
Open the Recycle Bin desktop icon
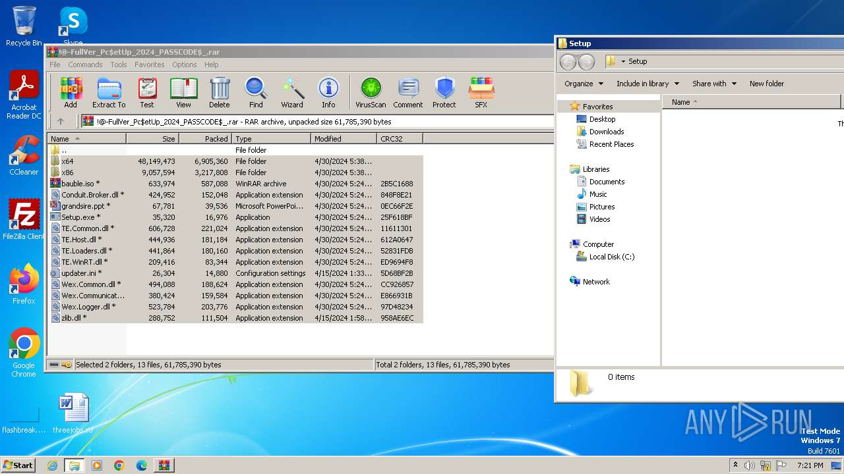coord(24,26)
